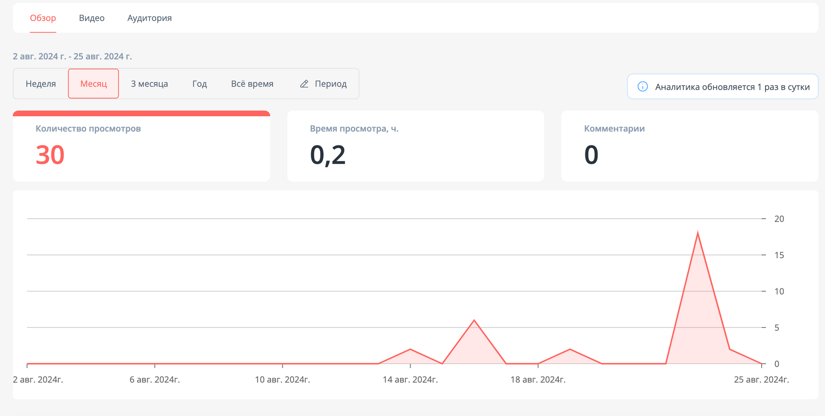Select the Неделя period
825x416 pixels.
click(41, 84)
